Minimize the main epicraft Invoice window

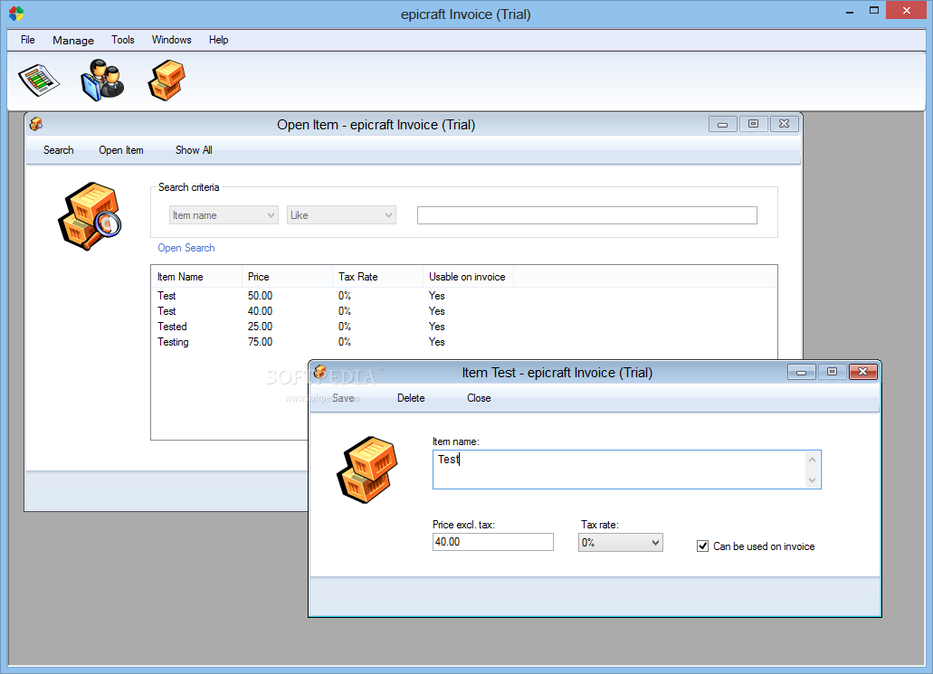[850, 11]
